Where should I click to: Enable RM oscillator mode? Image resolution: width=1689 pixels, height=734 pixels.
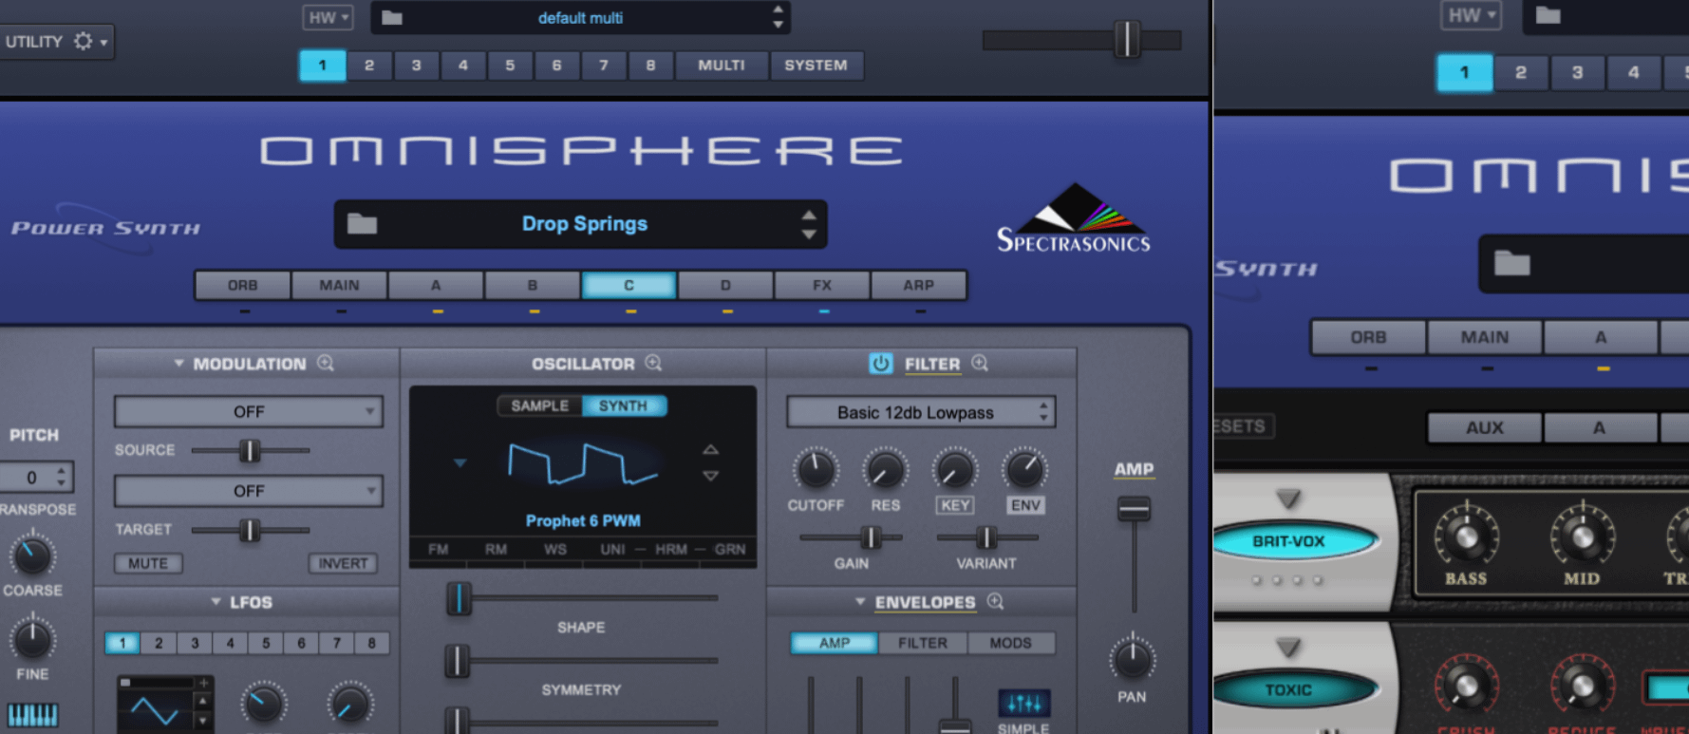click(496, 549)
